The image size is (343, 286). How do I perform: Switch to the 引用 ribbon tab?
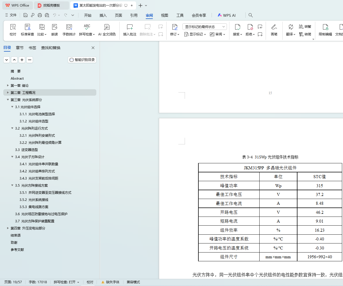pos(134,15)
